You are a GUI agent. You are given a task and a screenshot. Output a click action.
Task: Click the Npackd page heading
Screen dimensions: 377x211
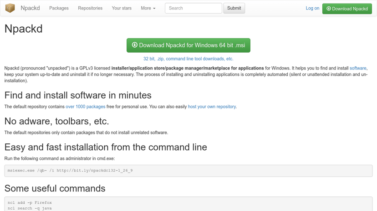[24, 29]
